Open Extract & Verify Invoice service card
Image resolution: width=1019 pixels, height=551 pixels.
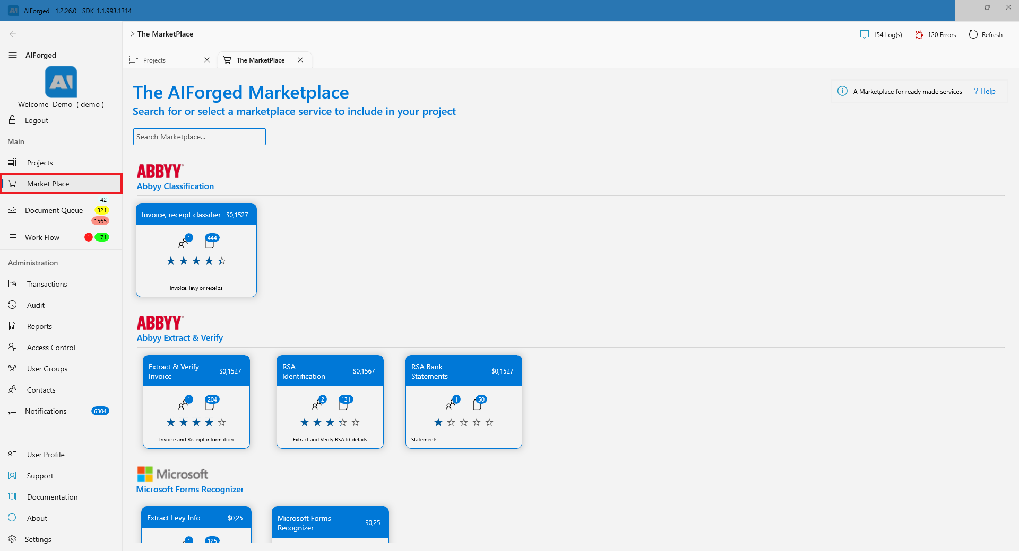tap(196, 402)
